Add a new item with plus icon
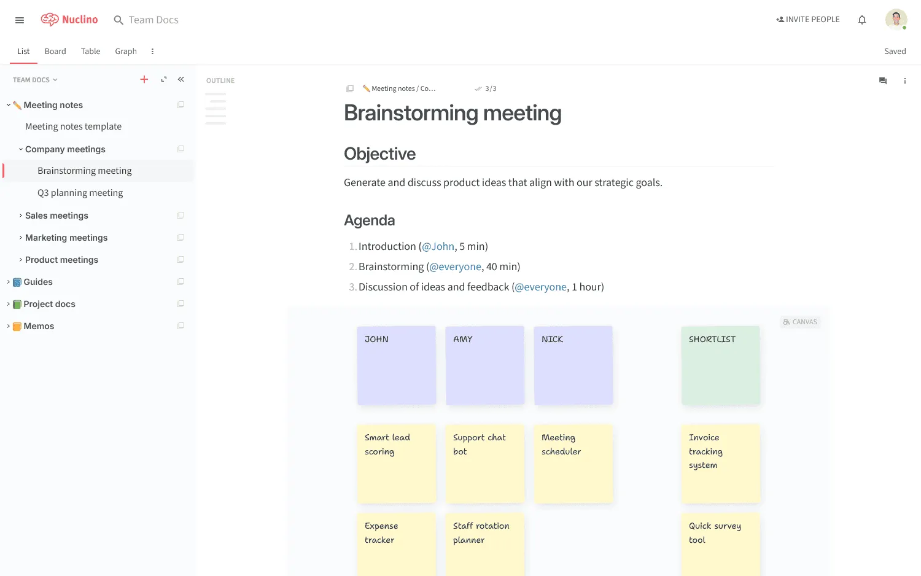Viewport: 921px width, 576px height. (144, 79)
